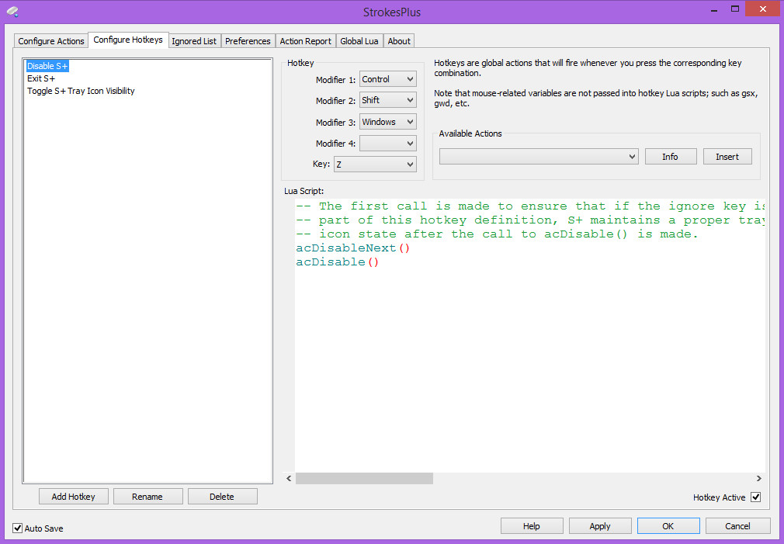The image size is (784, 544).
Task: Click the Insert button
Action: 727,157
